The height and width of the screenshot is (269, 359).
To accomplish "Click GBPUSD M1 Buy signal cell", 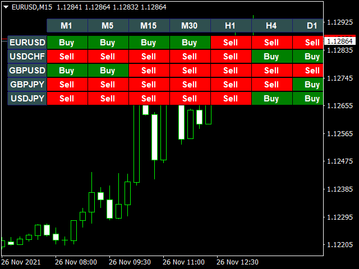I will point(67,71).
